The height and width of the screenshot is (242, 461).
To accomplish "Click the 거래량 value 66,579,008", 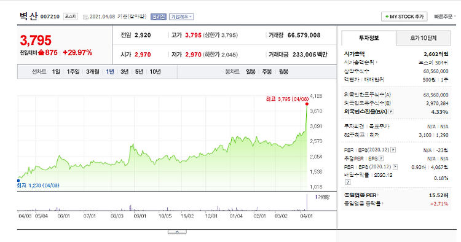I will coord(304,35).
